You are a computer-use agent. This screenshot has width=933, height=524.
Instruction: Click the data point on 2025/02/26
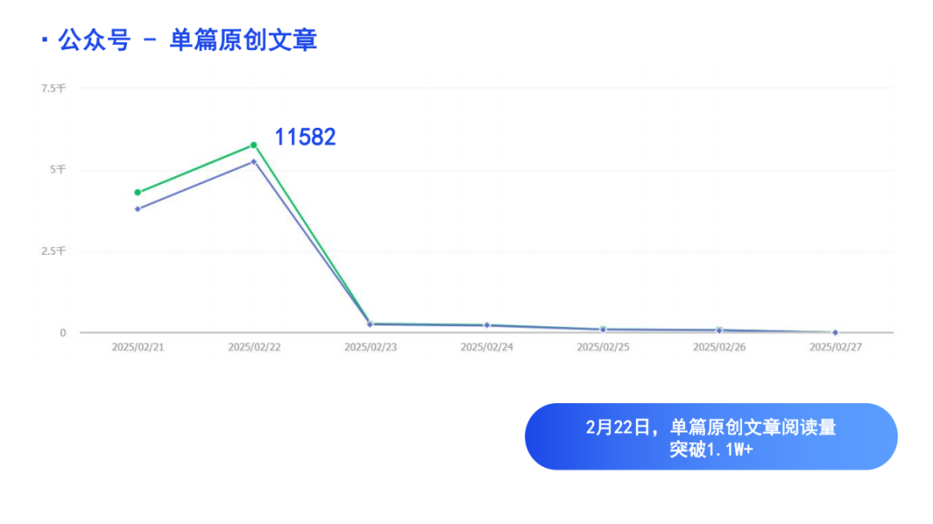pyautogui.click(x=719, y=330)
